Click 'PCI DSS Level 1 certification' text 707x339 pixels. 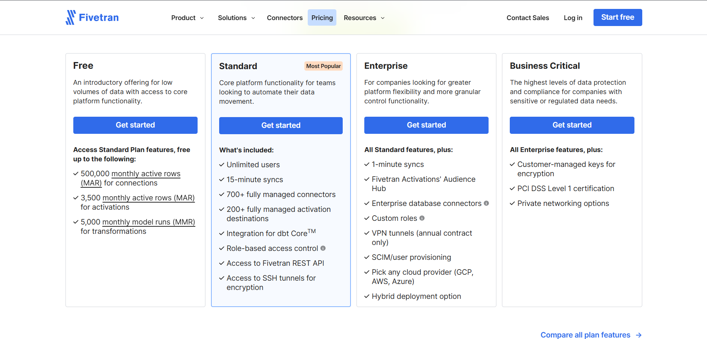566,188
